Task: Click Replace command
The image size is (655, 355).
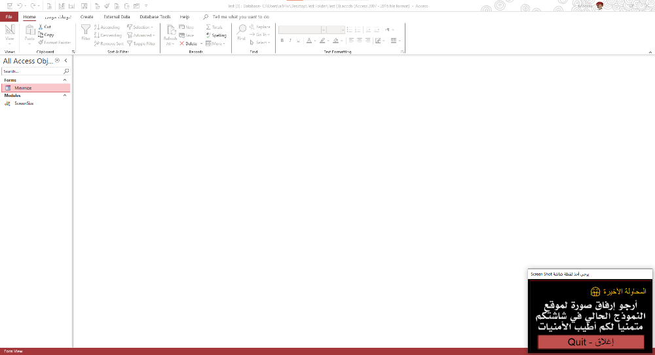Action: coord(260,27)
